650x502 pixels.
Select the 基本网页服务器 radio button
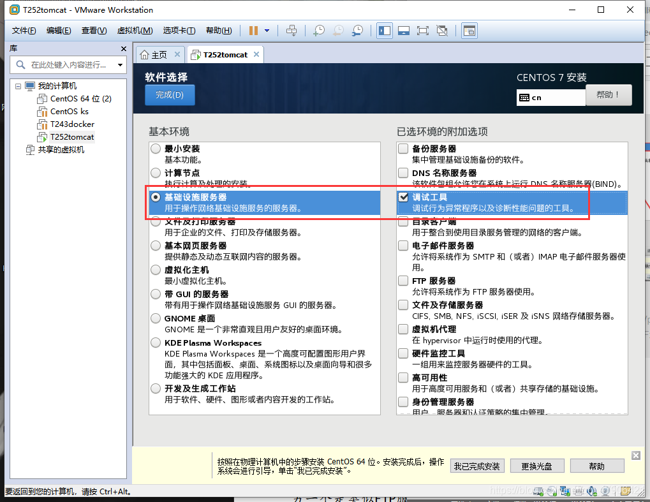[x=156, y=246]
